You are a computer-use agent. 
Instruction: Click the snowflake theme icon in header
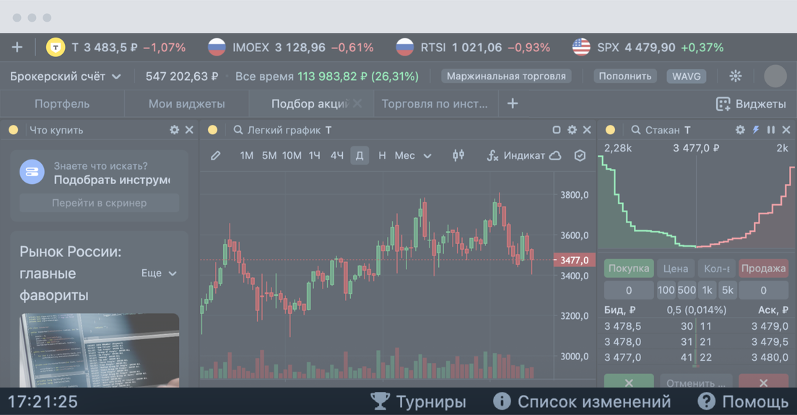tap(736, 77)
